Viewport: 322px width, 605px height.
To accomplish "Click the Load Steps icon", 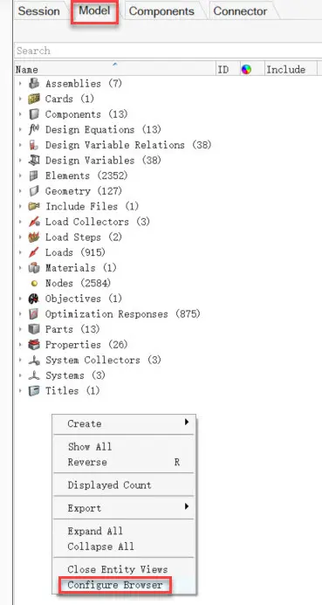I will (x=34, y=237).
